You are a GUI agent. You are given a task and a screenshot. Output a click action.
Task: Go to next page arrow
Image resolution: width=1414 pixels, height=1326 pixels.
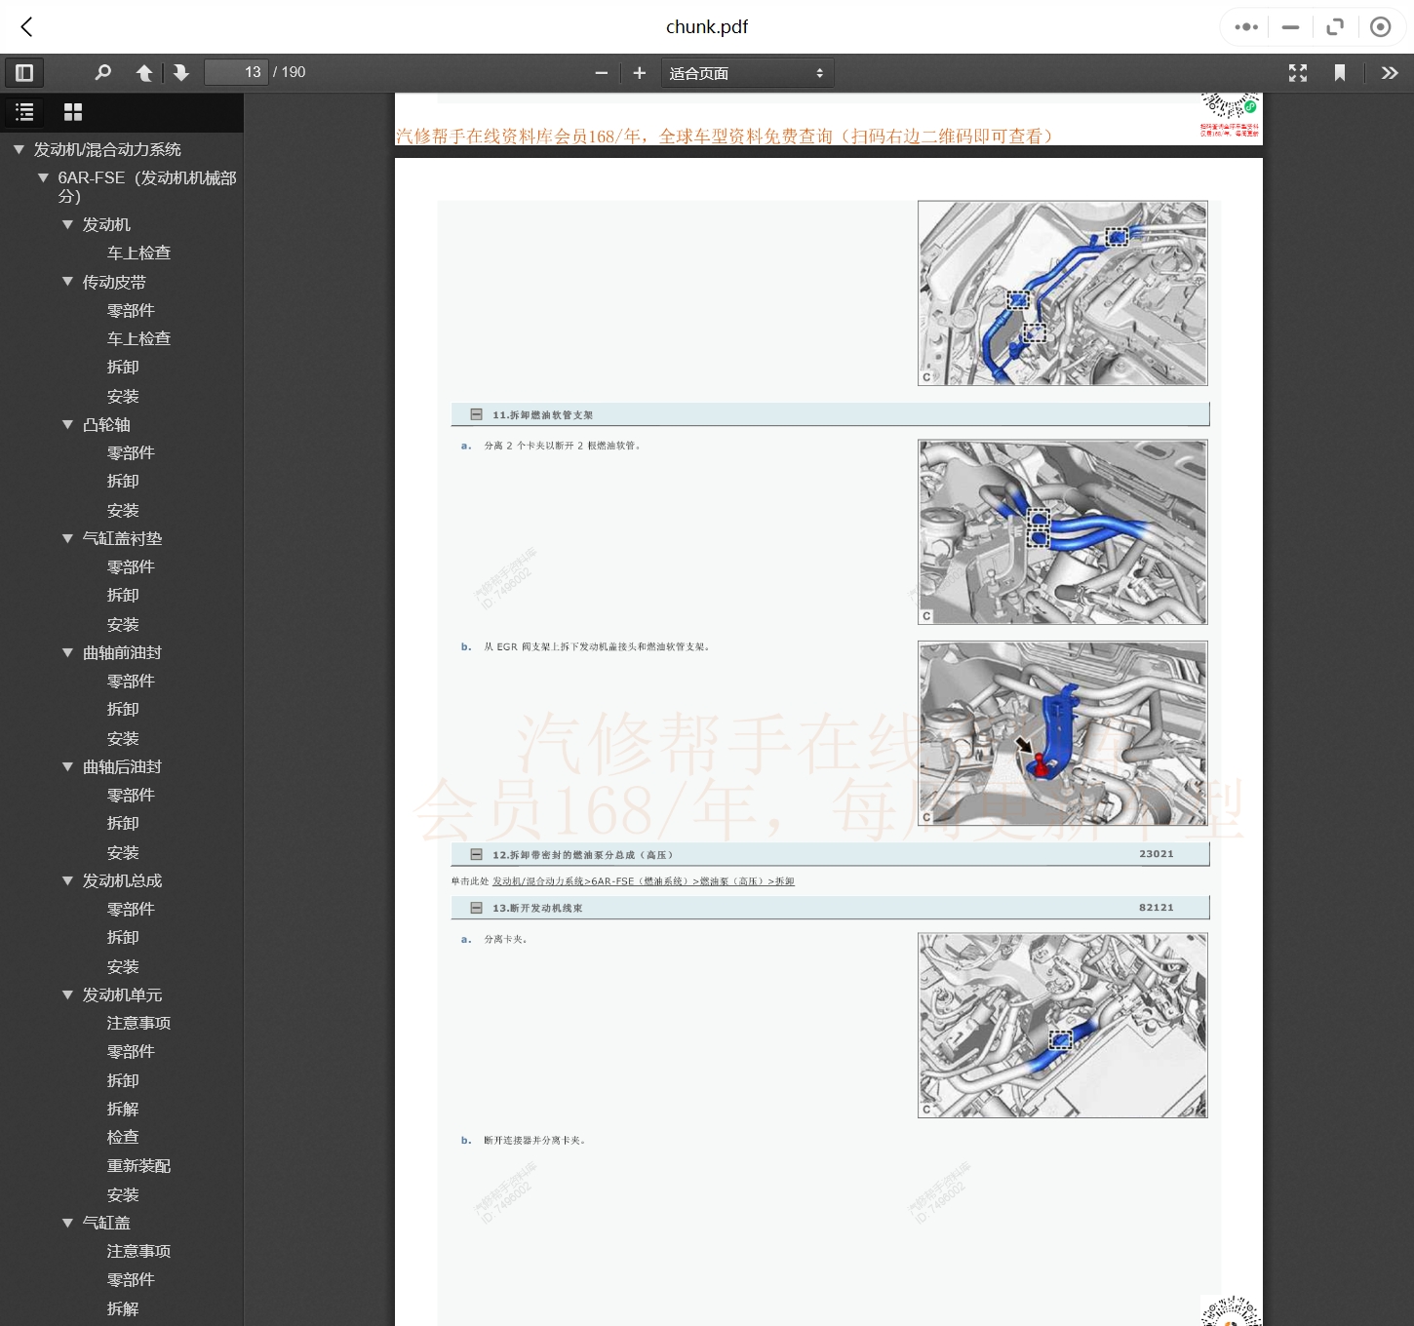pos(181,73)
